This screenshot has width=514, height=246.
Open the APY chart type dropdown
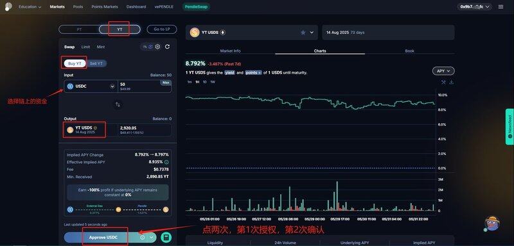443,71
